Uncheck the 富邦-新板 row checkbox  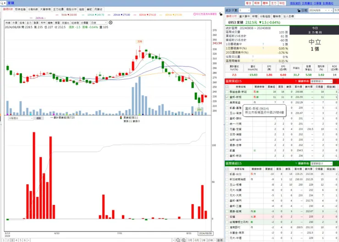227,97
